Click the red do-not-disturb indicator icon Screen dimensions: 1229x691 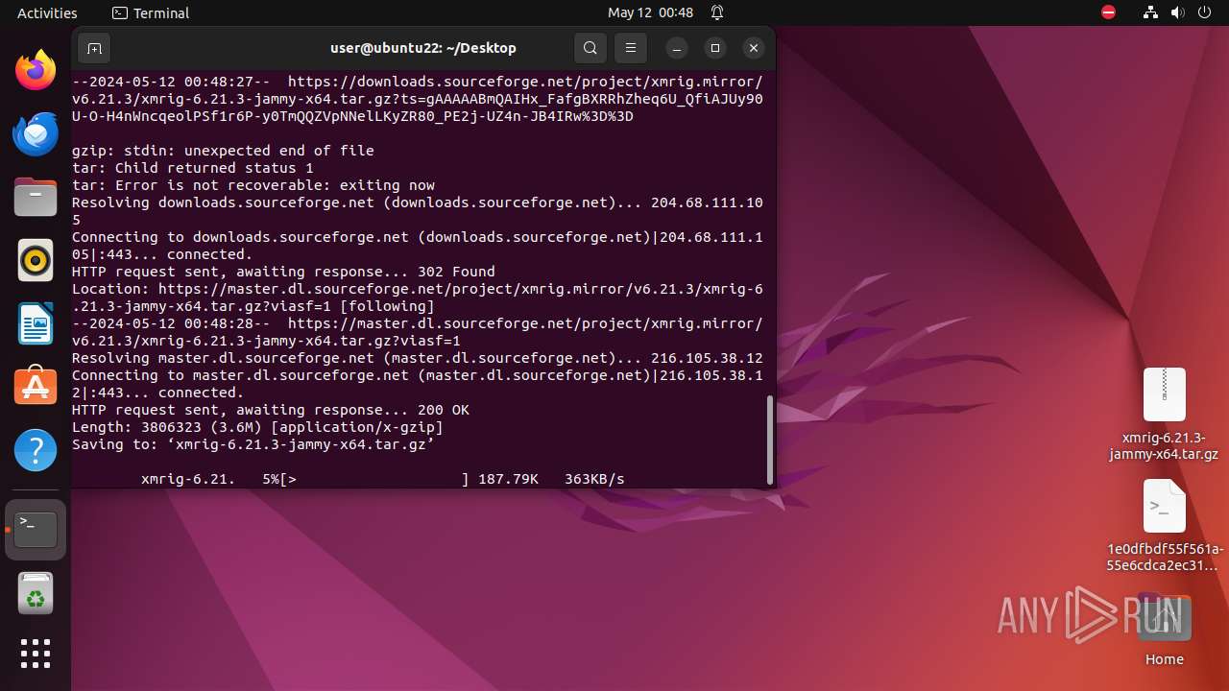(1108, 12)
